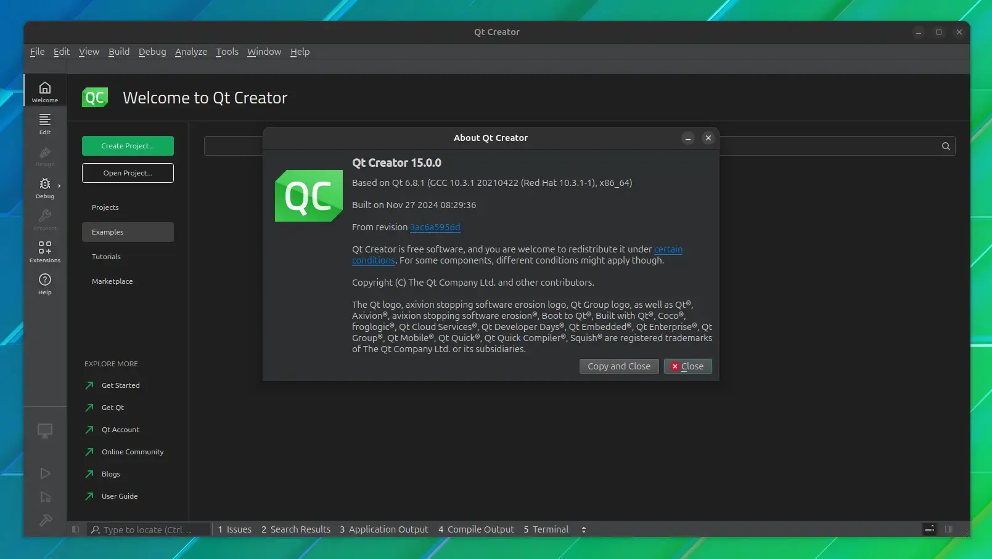The height and width of the screenshot is (559, 992).
Task: Open the Edit menu
Action: 62,52
